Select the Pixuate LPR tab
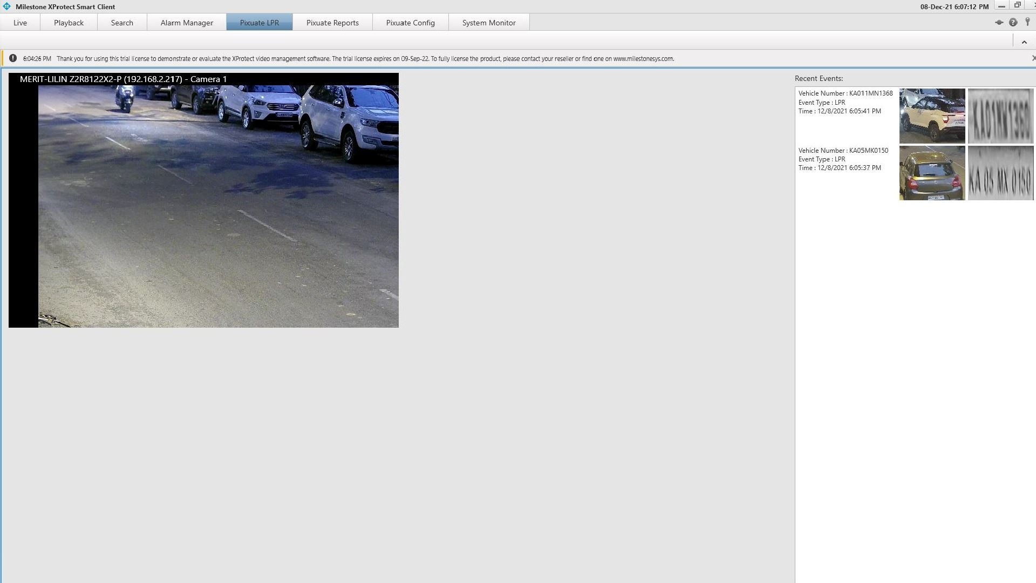 [x=260, y=23]
